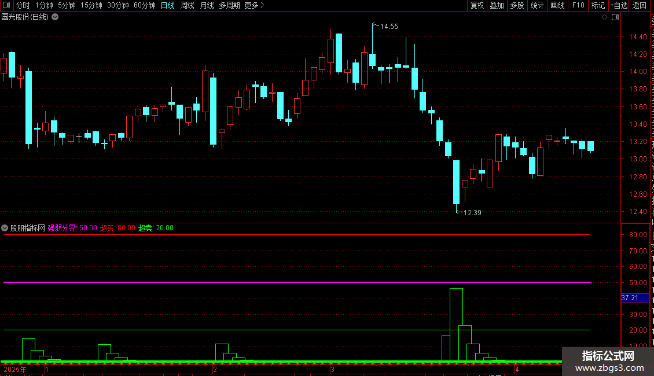Viewport: 654px width, 376px height.
Task: Toggle the panel layout icon at top-left
Action: 6,5
